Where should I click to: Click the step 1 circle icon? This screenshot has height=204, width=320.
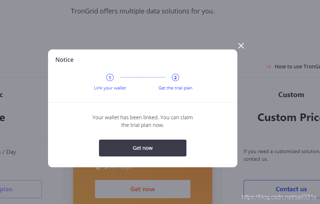click(x=110, y=77)
